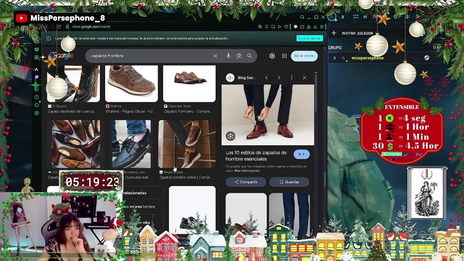Reload the Google search page
The height and width of the screenshot is (261, 464).
[59, 26]
